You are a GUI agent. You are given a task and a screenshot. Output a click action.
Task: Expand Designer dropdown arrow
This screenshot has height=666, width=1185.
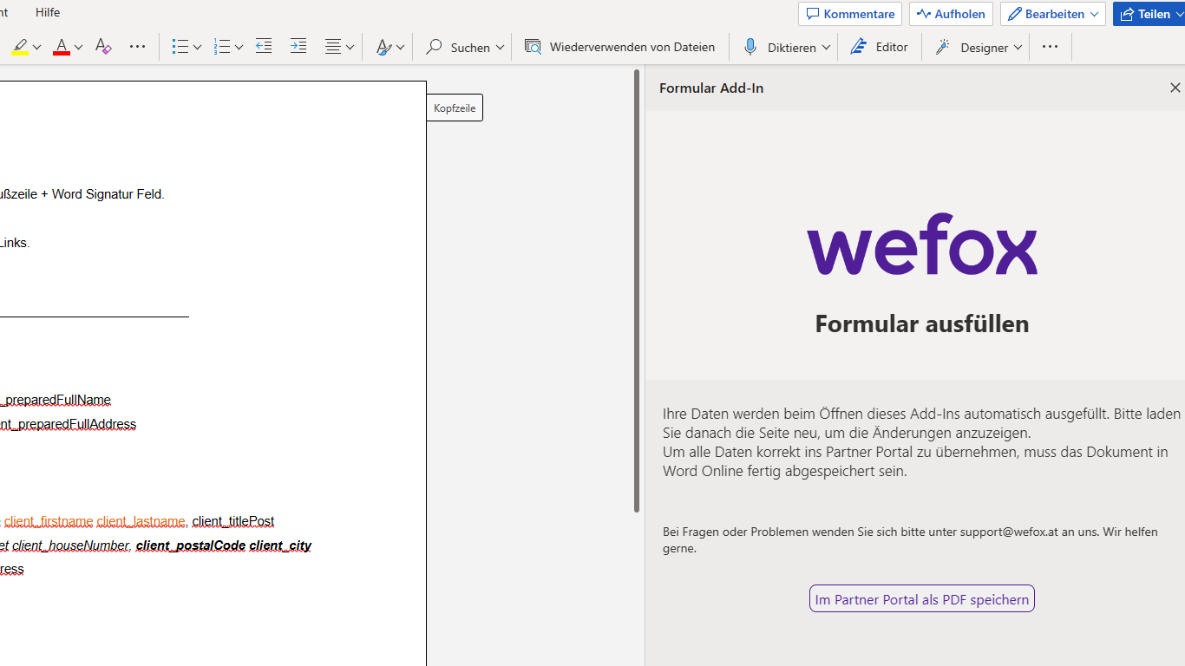point(1018,47)
